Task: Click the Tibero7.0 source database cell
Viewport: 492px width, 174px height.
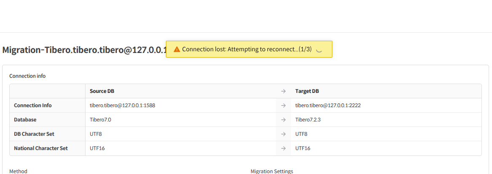Action: click(x=100, y=120)
